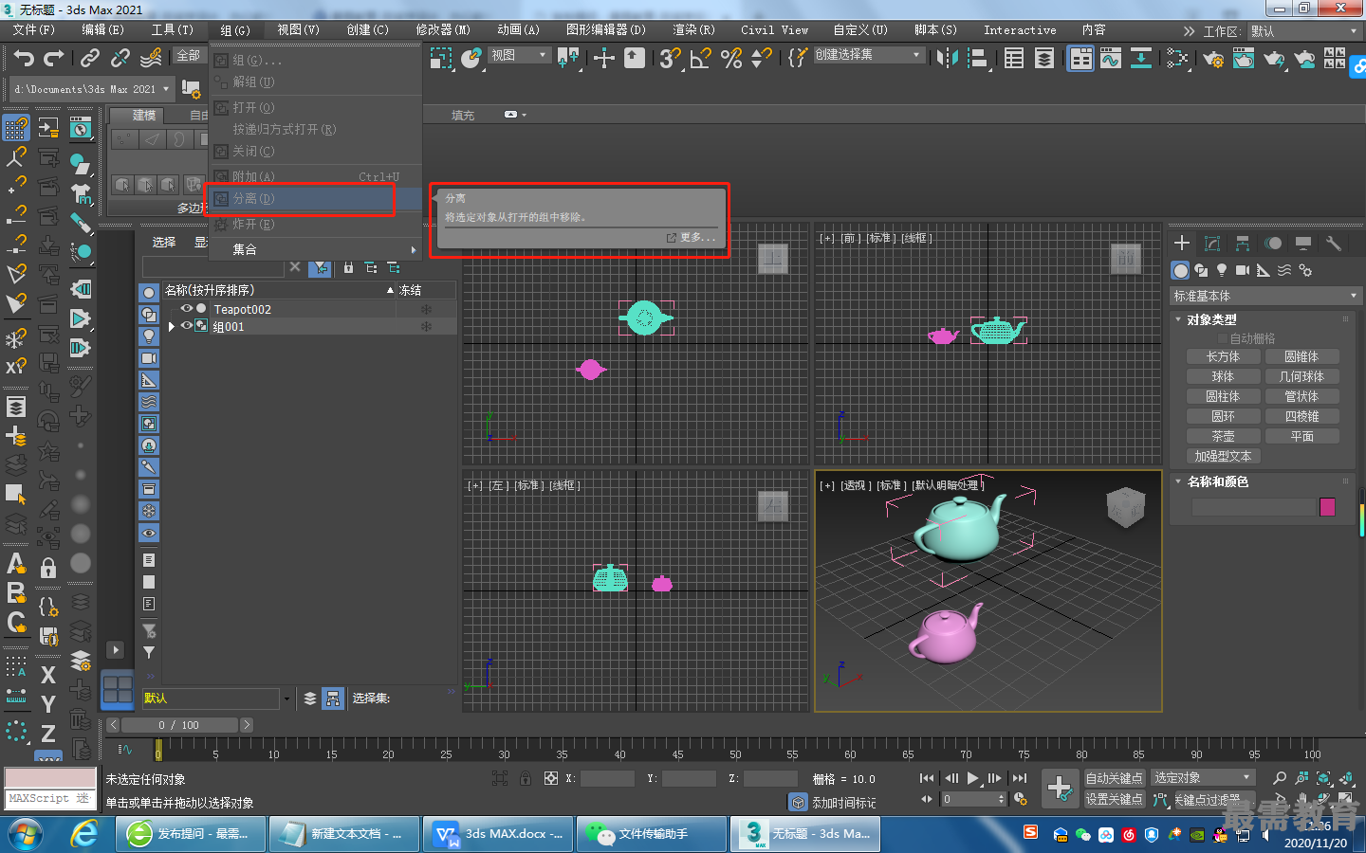This screenshot has width=1366, height=853.
Task: Select the Systems gears category icon
Action: [1305, 270]
